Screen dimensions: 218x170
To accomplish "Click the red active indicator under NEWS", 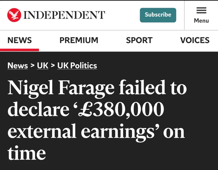I will (x=20, y=50).
